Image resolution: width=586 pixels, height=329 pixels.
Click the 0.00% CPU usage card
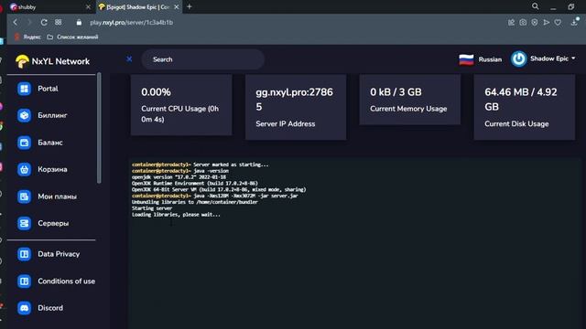pyautogui.click(x=181, y=105)
